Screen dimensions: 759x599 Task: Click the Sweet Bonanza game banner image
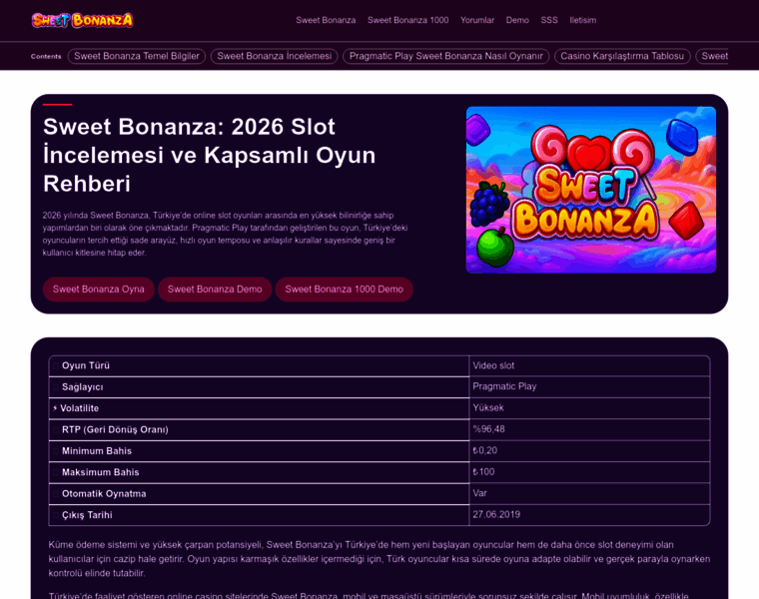coord(591,190)
